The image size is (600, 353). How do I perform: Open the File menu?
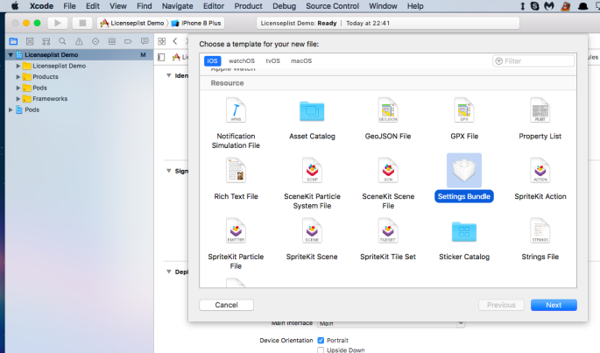point(70,6)
